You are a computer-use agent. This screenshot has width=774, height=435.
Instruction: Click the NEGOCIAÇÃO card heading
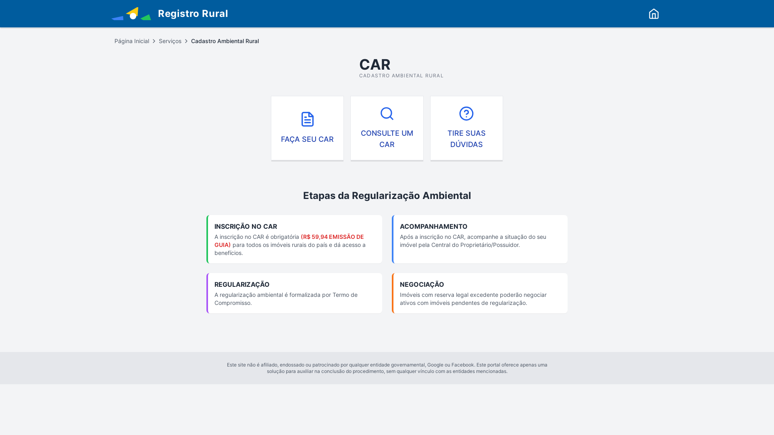pyautogui.click(x=422, y=284)
